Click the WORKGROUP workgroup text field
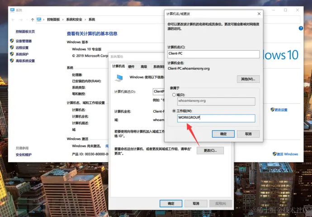Viewport: 312px width, 217px height. tap(216, 118)
